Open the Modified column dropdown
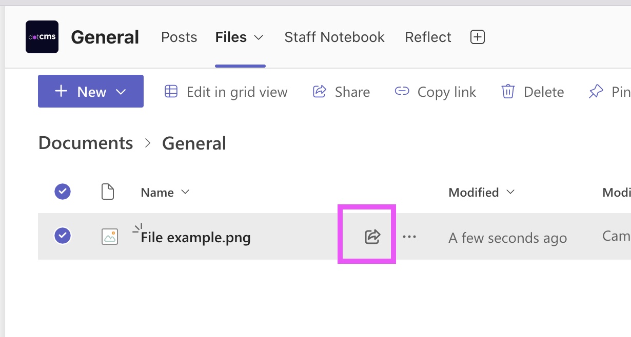Viewport: 631px width, 337px height. pyautogui.click(x=511, y=192)
